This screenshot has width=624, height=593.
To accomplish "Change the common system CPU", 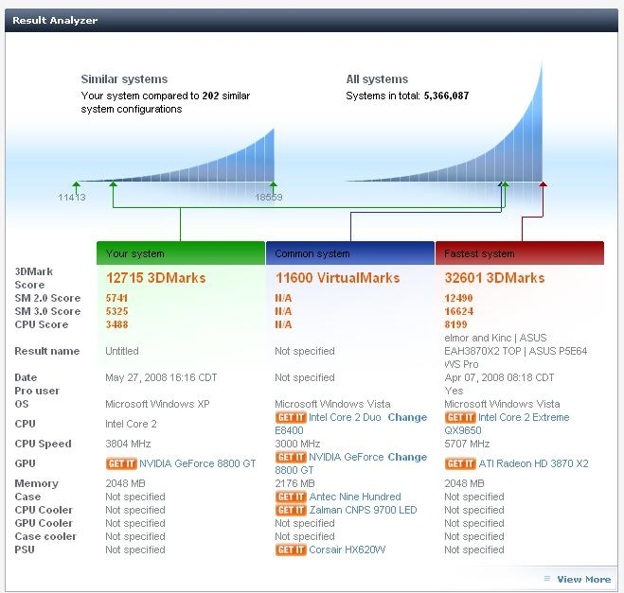I will 407,417.
